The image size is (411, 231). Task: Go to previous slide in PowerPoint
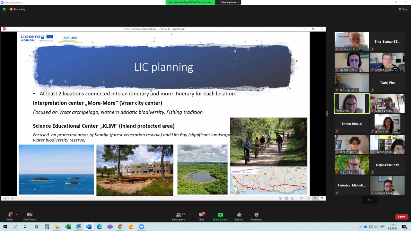pyautogui.click(x=280, y=198)
